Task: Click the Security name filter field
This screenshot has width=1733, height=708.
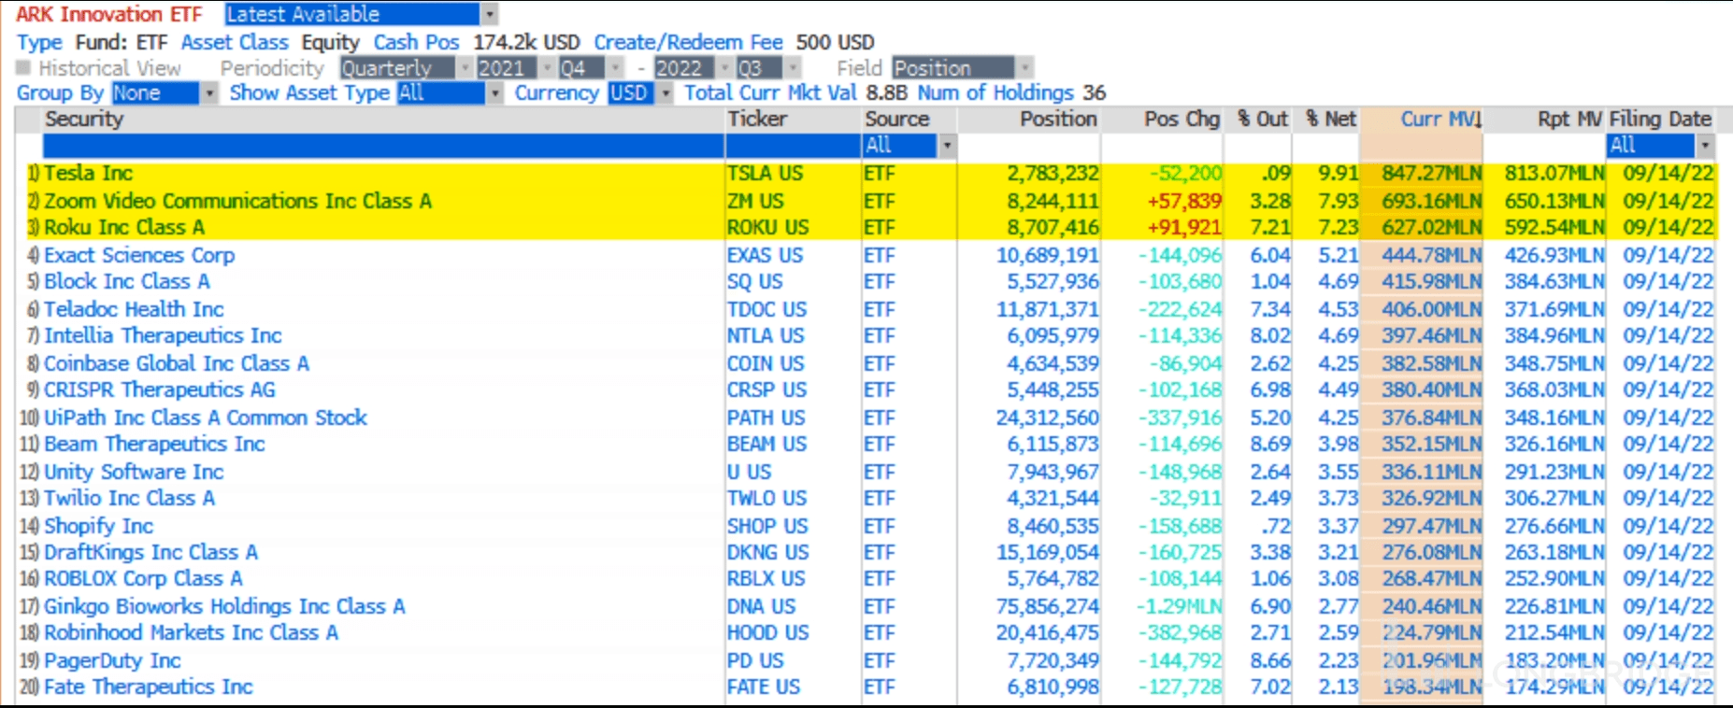Action: coord(383,146)
